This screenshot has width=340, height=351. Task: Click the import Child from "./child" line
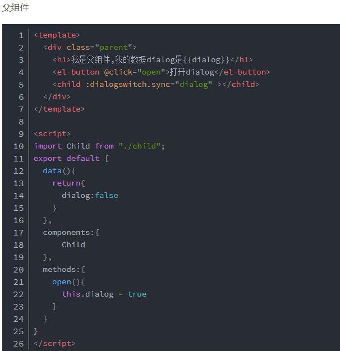coord(99,146)
